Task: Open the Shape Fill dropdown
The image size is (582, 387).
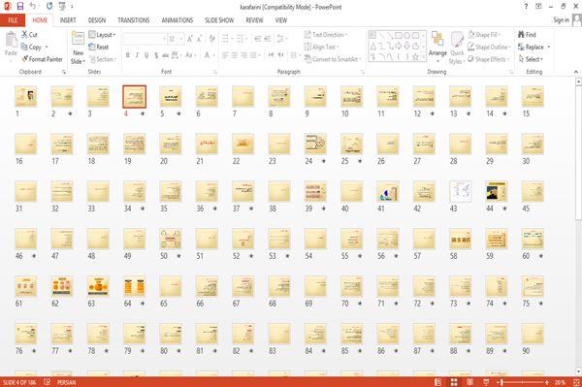Action: click(484, 35)
